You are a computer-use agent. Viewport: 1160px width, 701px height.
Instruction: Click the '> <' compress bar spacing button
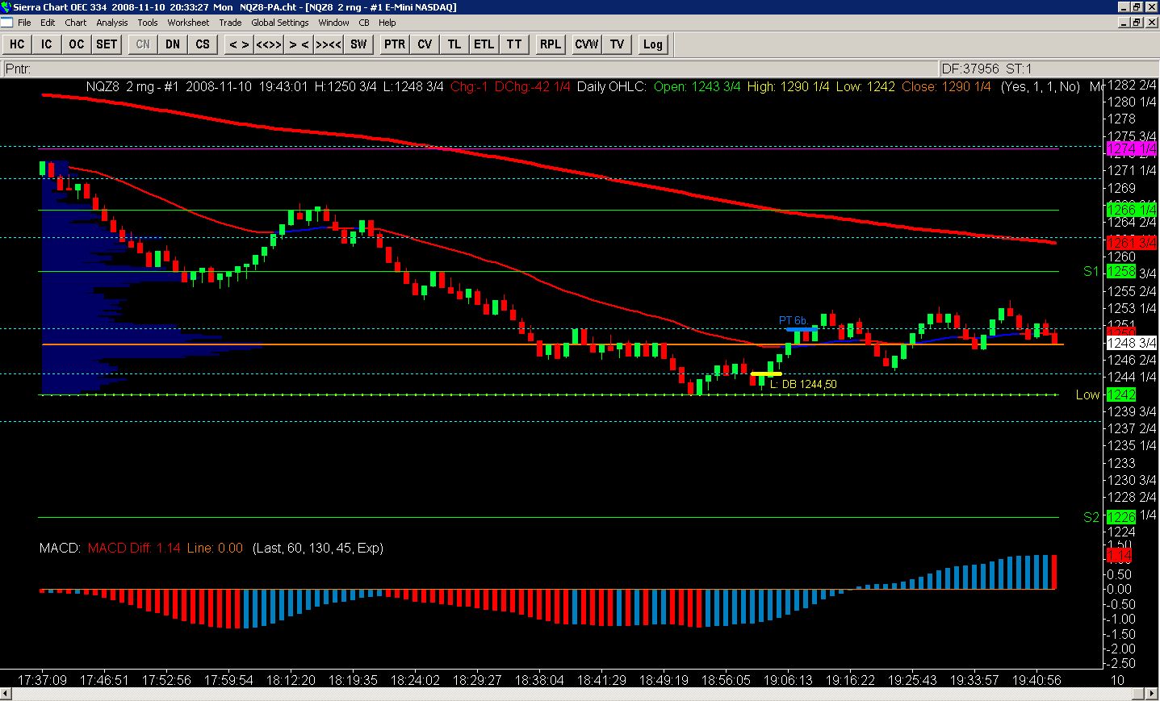pos(299,44)
